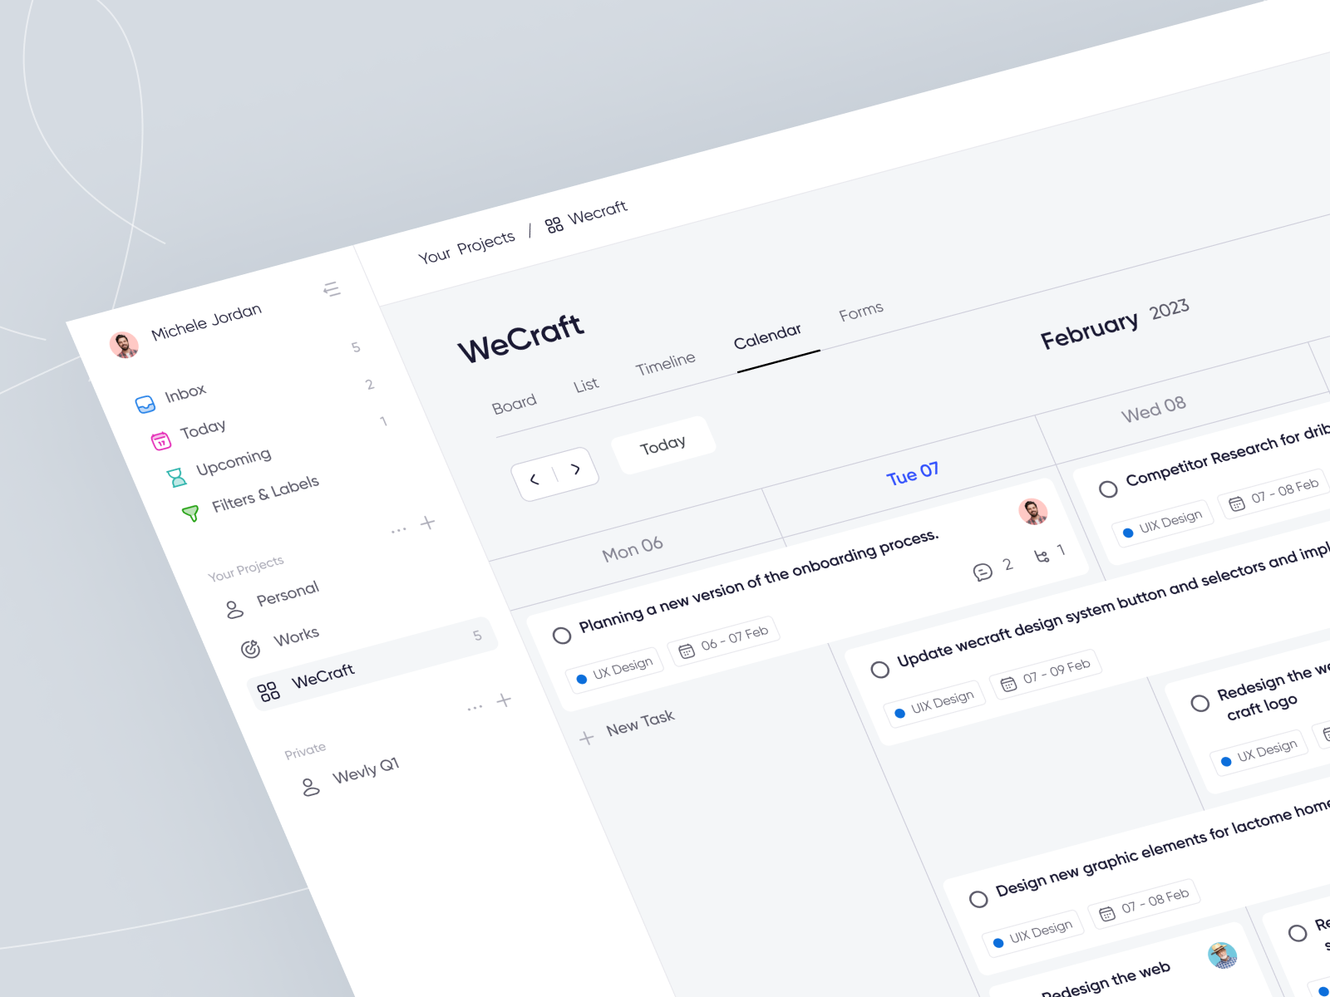The image size is (1330, 997).
Task: Click UIX Design label on lactome task
Action: click(1033, 935)
